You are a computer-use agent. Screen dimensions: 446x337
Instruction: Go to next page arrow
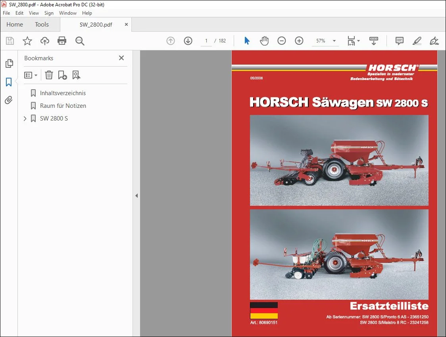point(188,41)
